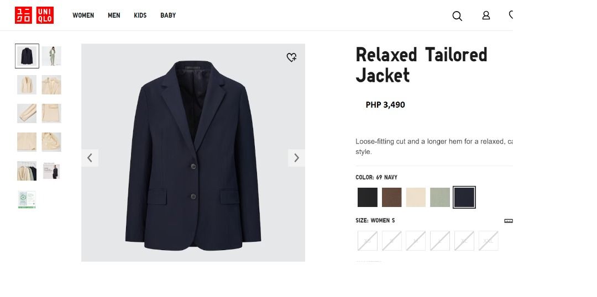
Task: Select size XXL option
Action: [488, 241]
